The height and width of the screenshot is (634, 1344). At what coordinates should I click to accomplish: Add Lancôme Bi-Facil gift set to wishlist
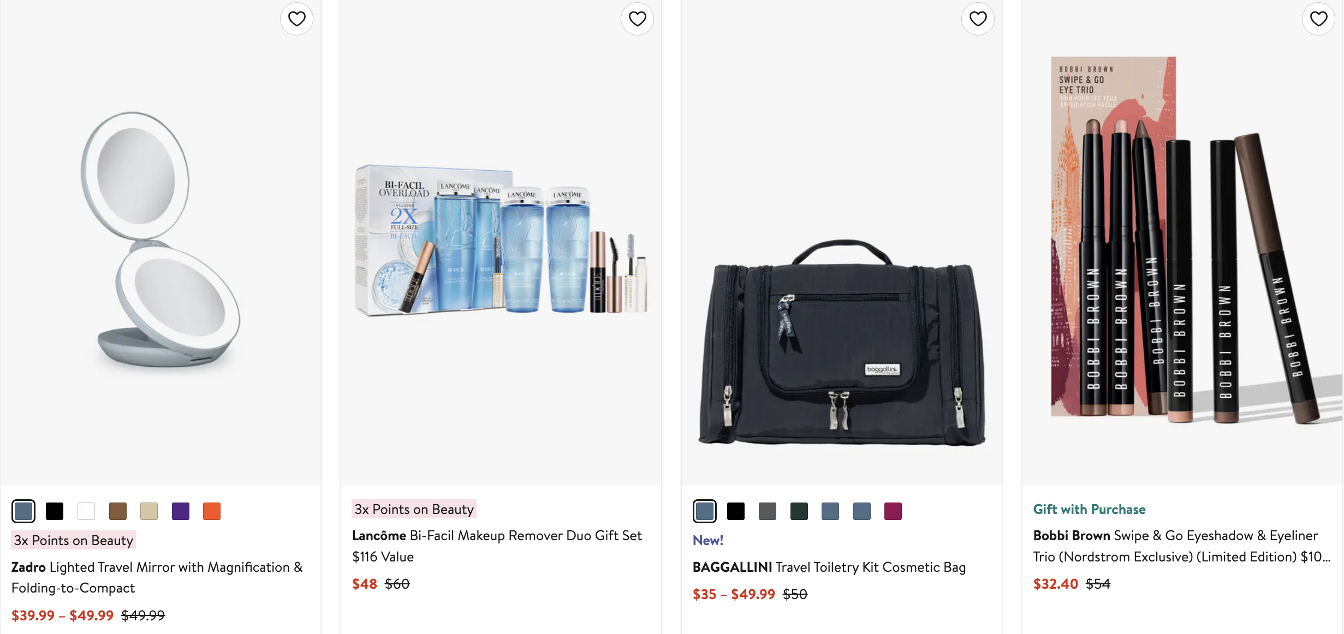[x=637, y=19]
